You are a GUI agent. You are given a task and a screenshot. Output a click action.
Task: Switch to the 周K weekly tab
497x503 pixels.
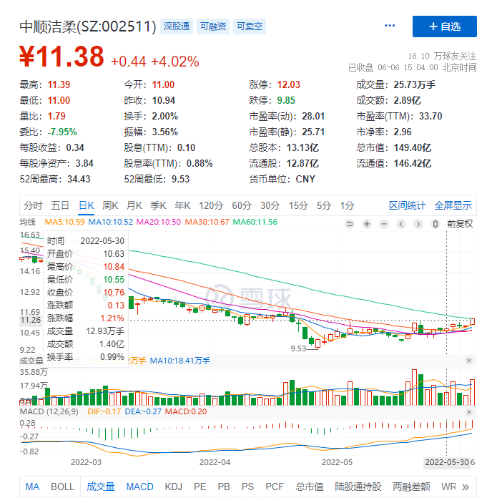(110, 205)
